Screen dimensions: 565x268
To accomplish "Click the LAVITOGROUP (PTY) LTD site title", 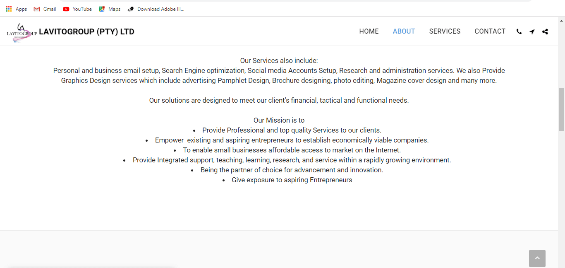I will (x=86, y=32).
